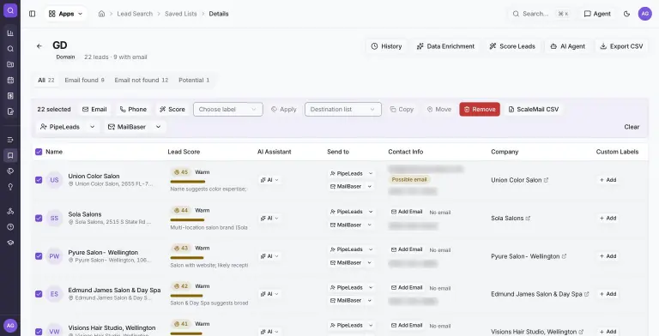Click the Sola Salons lead score bar
The height and width of the screenshot is (336, 659).
(187, 219)
